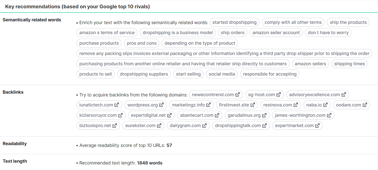Select the 'pros and cons' chip
The height and width of the screenshot is (170, 378).
coord(142,43)
